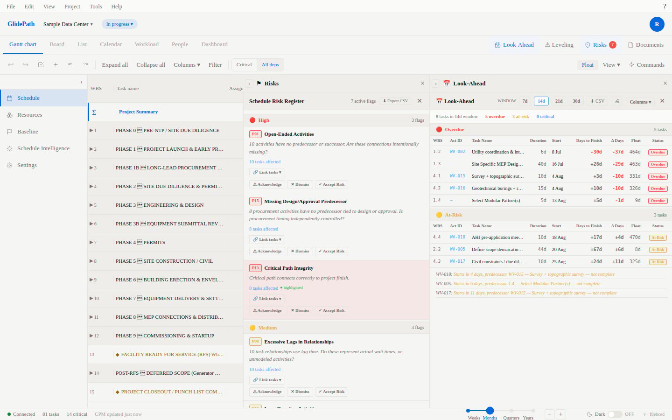Click the redo arrow icon in toolbar
The image size is (672, 420).
pos(26,65)
